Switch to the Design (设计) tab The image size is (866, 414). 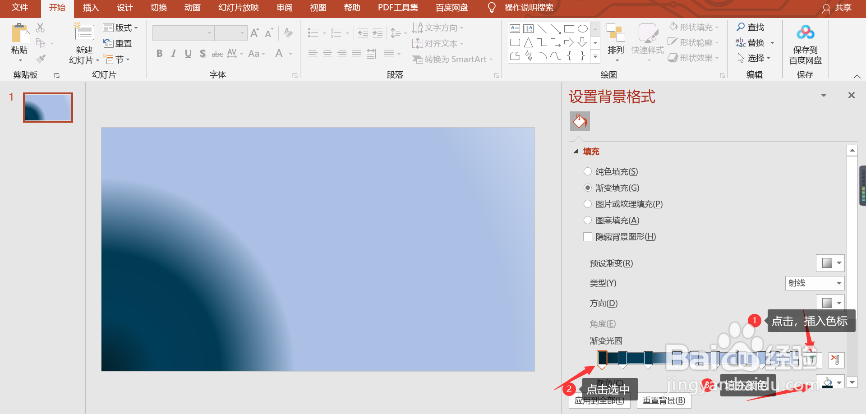pyautogui.click(x=124, y=8)
